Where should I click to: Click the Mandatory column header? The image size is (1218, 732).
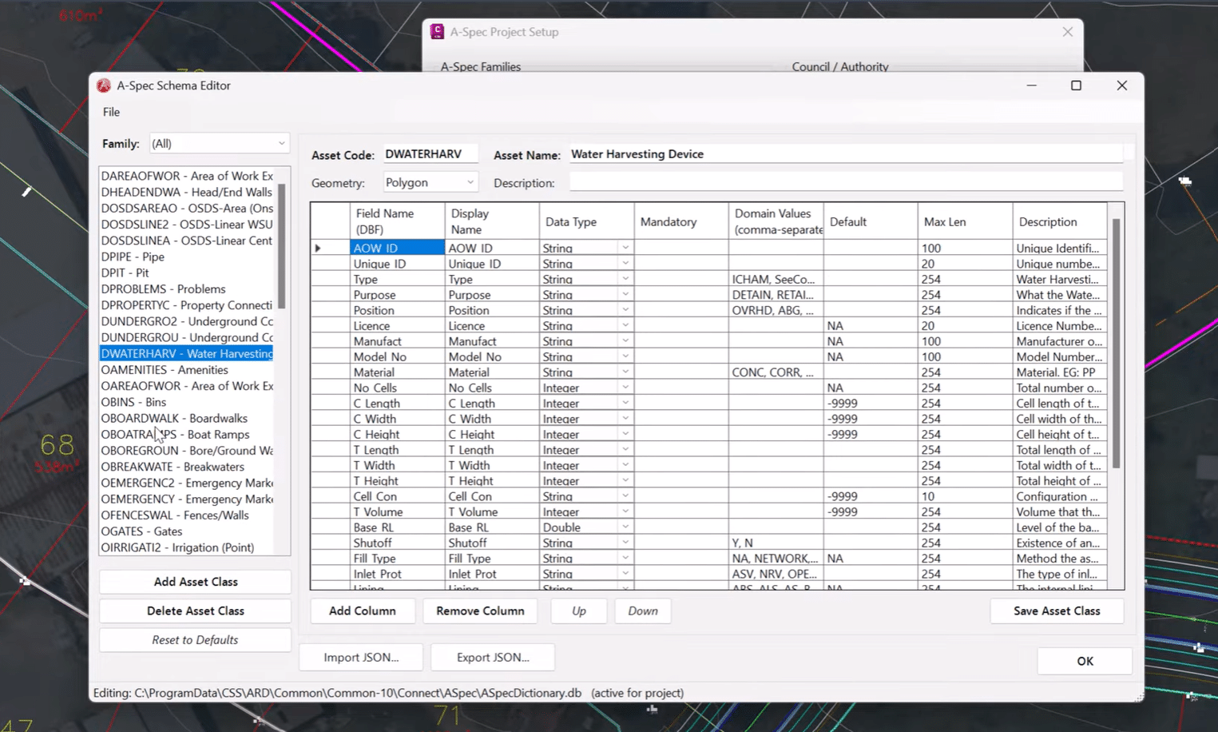coord(681,221)
